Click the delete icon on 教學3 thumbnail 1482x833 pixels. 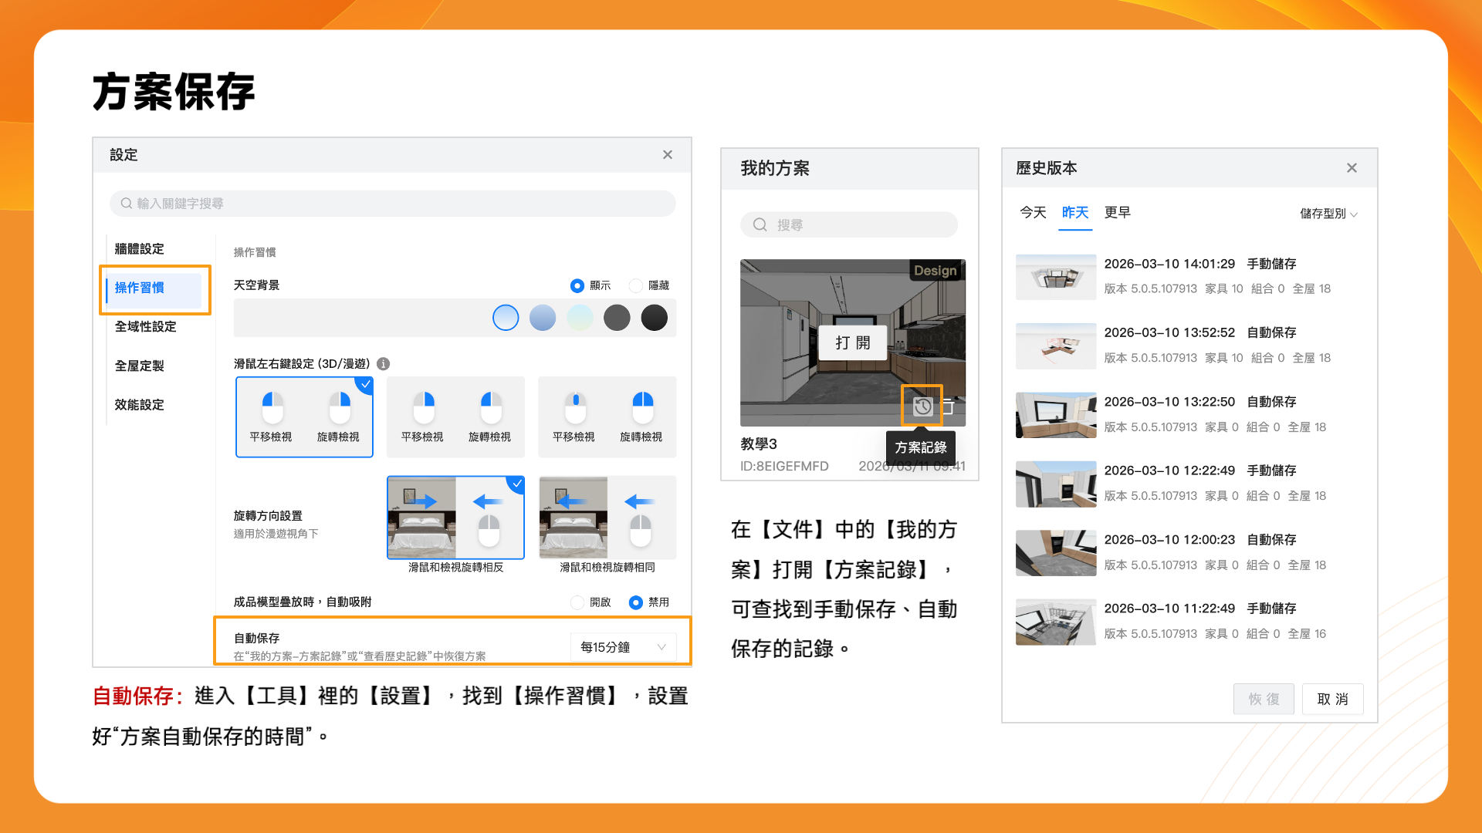[950, 406]
